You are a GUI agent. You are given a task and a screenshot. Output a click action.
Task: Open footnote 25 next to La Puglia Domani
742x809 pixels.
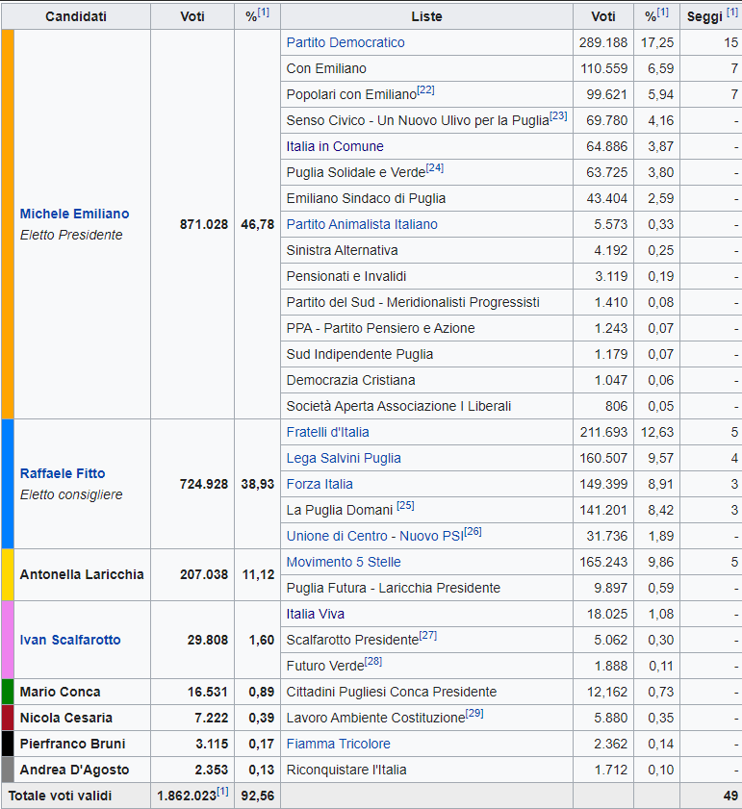click(405, 506)
